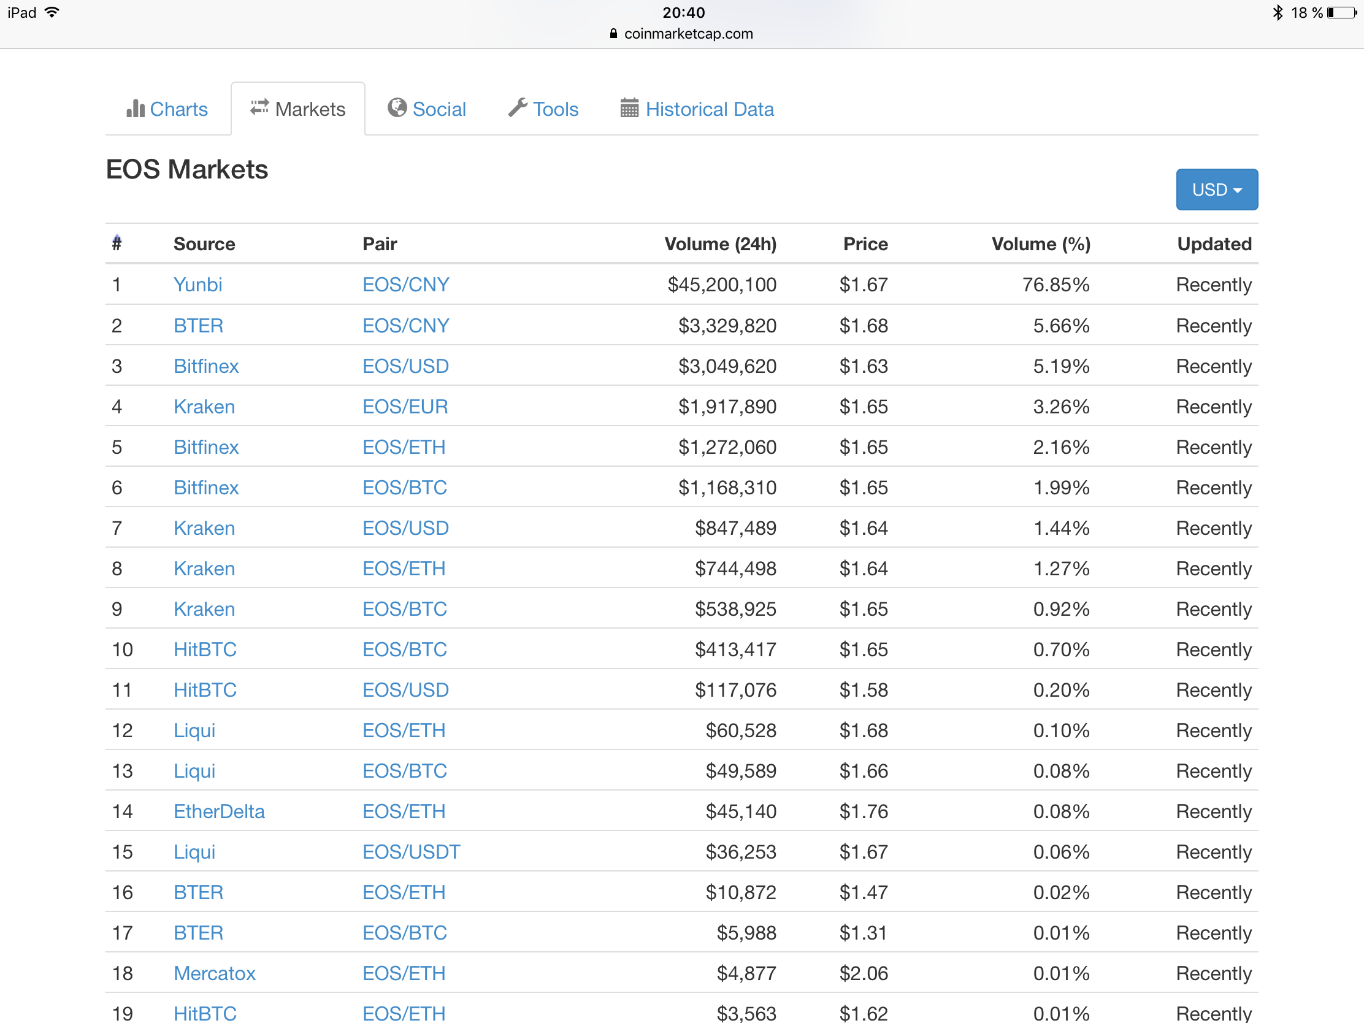Open EOS/EUR pair link
1364x1023 pixels.
tap(405, 407)
